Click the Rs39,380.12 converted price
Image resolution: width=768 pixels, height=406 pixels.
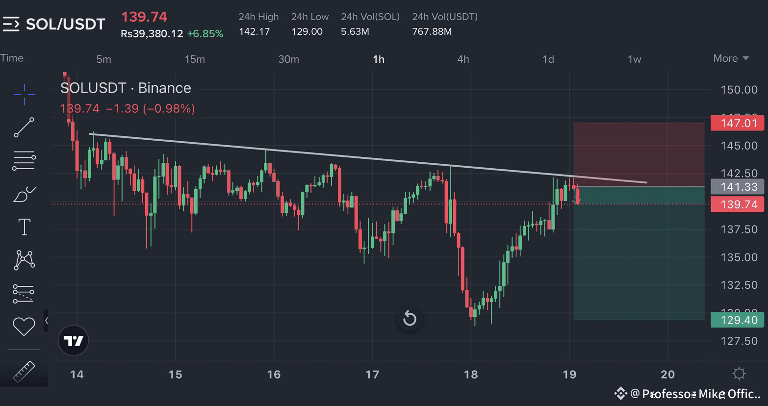coord(152,34)
